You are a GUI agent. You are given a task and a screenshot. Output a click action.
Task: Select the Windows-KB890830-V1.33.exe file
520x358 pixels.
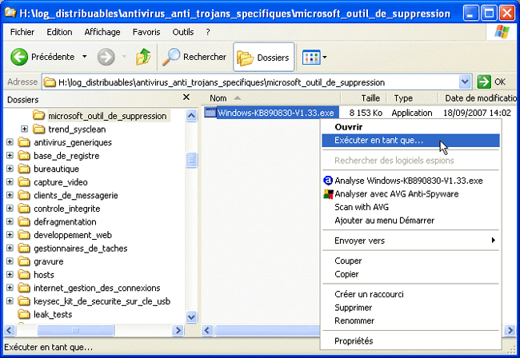pyautogui.click(x=272, y=113)
